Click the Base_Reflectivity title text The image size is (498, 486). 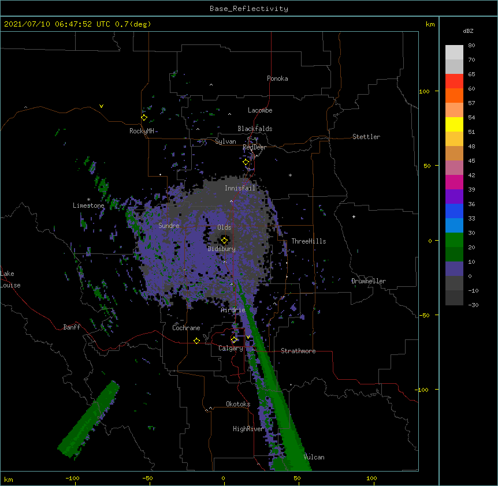pos(249,9)
